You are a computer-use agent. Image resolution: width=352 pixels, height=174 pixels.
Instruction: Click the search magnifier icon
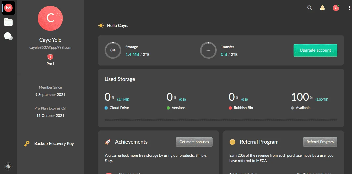pyautogui.click(x=310, y=8)
